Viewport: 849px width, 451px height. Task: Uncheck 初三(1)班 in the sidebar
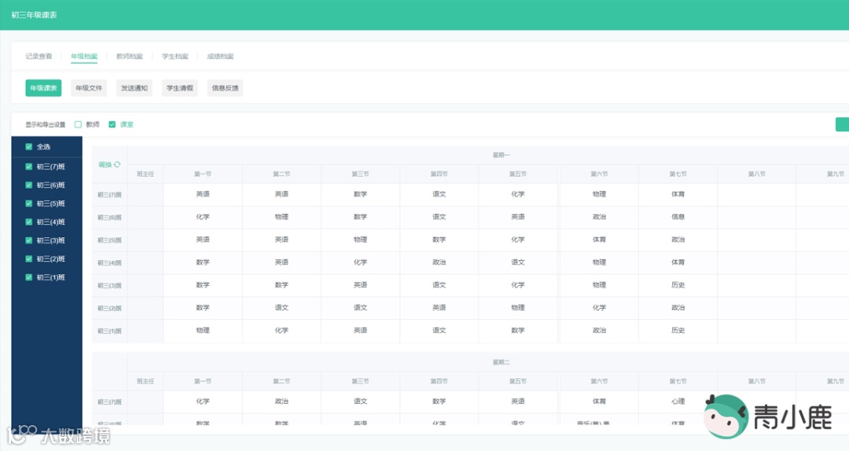(29, 277)
